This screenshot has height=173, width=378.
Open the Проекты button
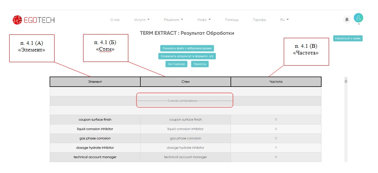200,64
